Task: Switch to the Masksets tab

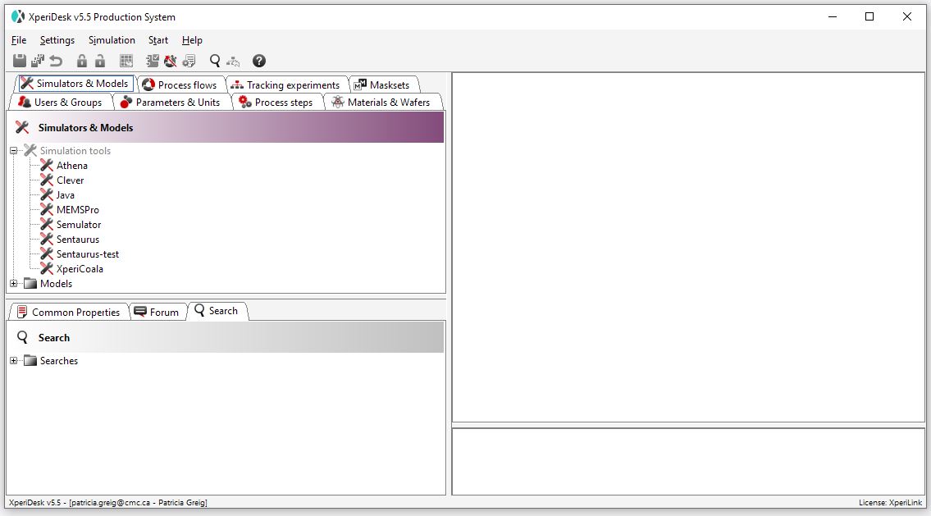Action: pos(383,85)
